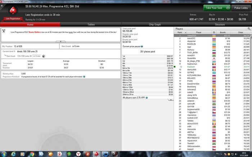Click nene261's Brazil flag icon
252x157 pixels.
214,55
